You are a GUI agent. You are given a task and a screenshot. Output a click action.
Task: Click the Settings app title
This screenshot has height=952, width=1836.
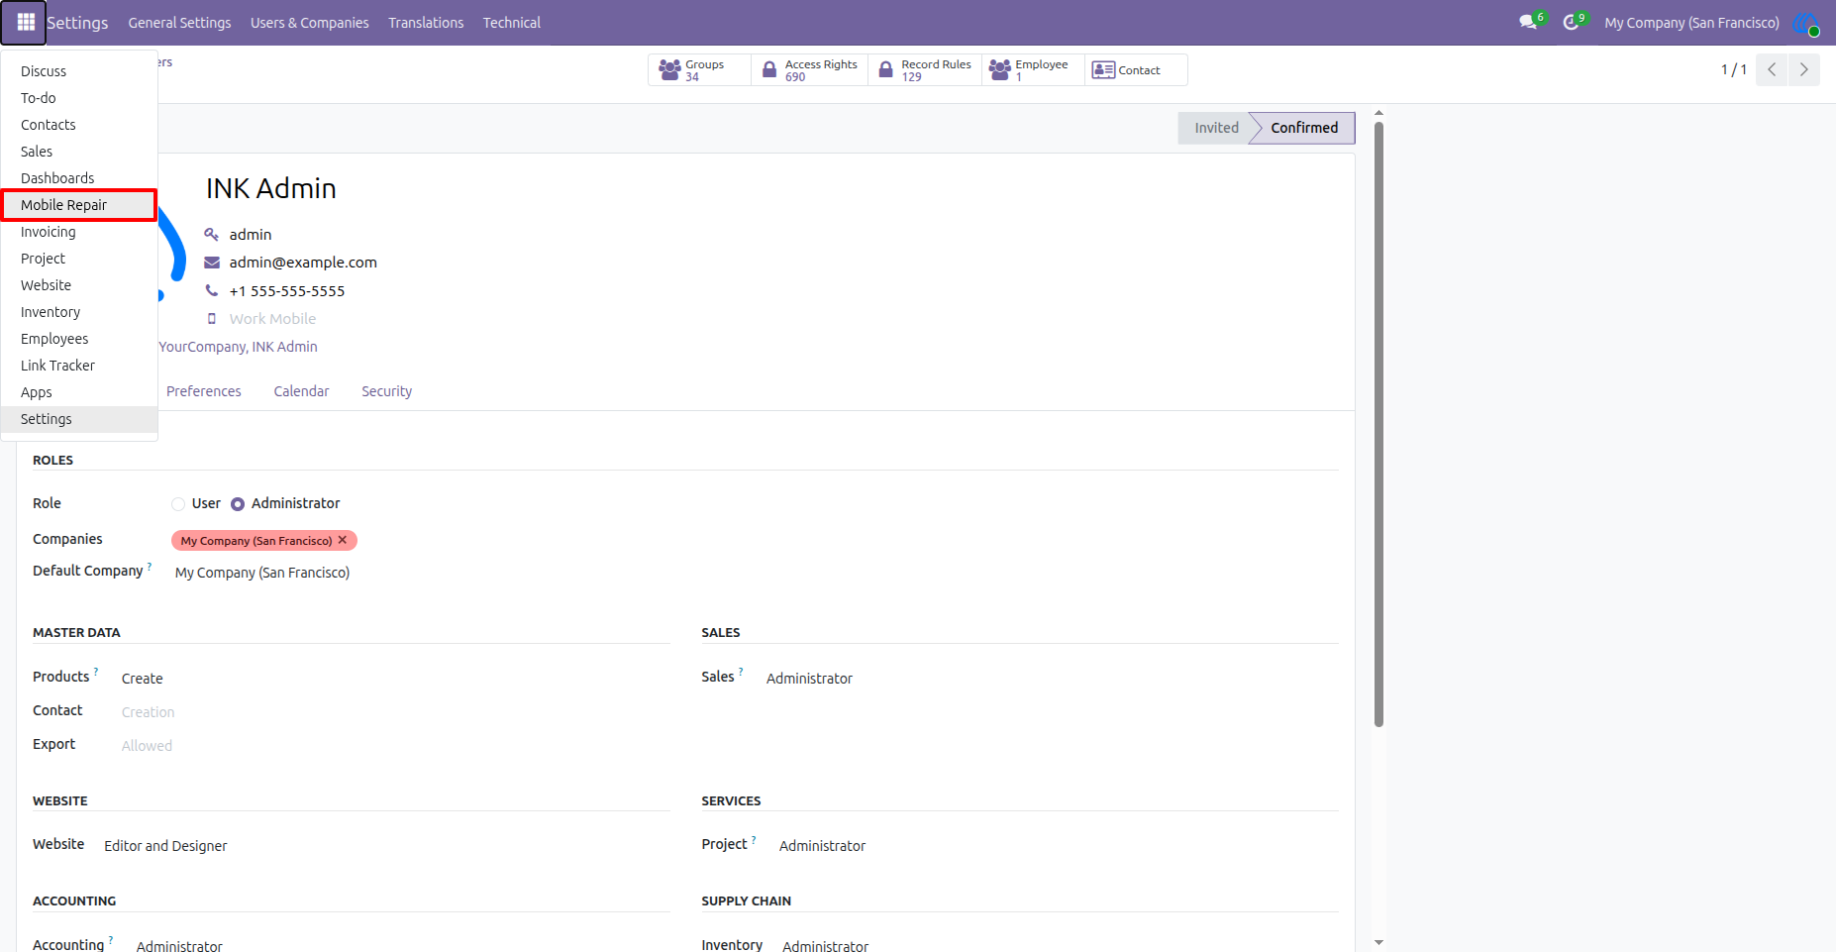[77, 23]
